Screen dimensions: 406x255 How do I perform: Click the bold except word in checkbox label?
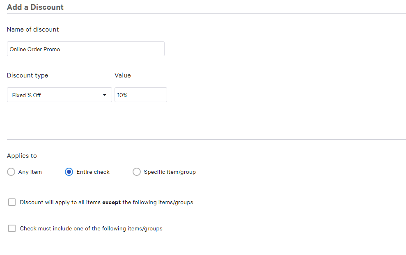pos(111,203)
